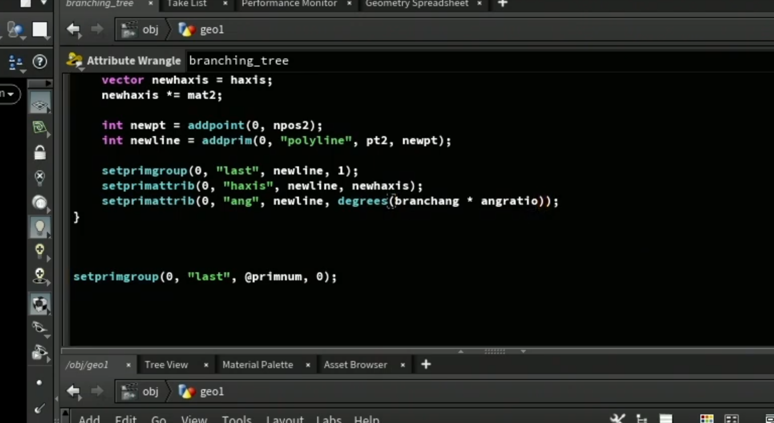The height and width of the screenshot is (423, 774).
Task: Collapse the pane using the upward splitter arrow
Action: (460, 351)
